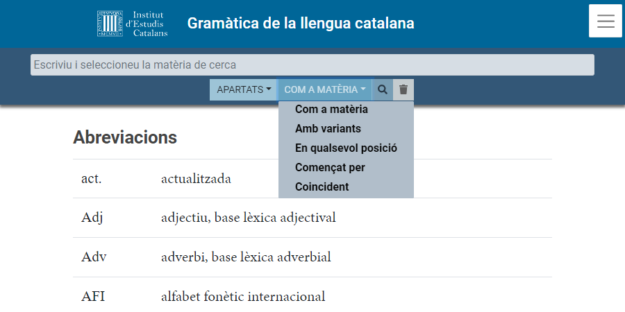This screenshot has height=312, width=625.
Task: Expand the APARTATS dropdown
Action: coord(244,89)
